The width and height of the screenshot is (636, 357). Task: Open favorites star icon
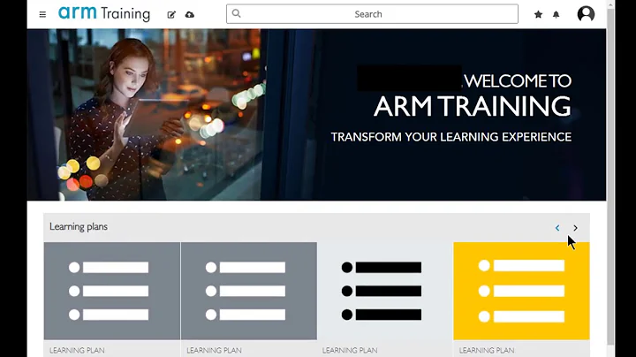pyautogui.click(x=538, y=15)
